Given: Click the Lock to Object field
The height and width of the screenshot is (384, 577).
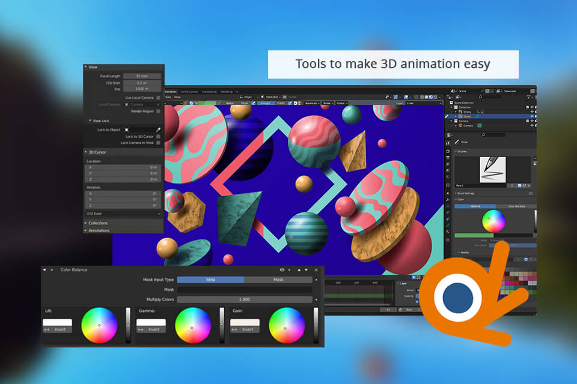Looking at the screenshot, I should pos(139,130).
